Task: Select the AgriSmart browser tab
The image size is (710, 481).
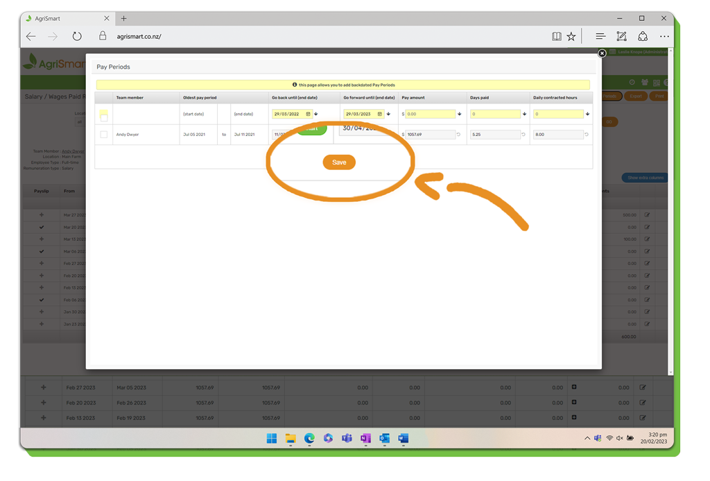Action: [x=66, y=19]
